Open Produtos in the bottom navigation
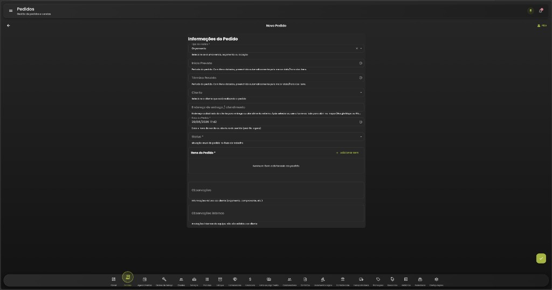 pos(207,281)
